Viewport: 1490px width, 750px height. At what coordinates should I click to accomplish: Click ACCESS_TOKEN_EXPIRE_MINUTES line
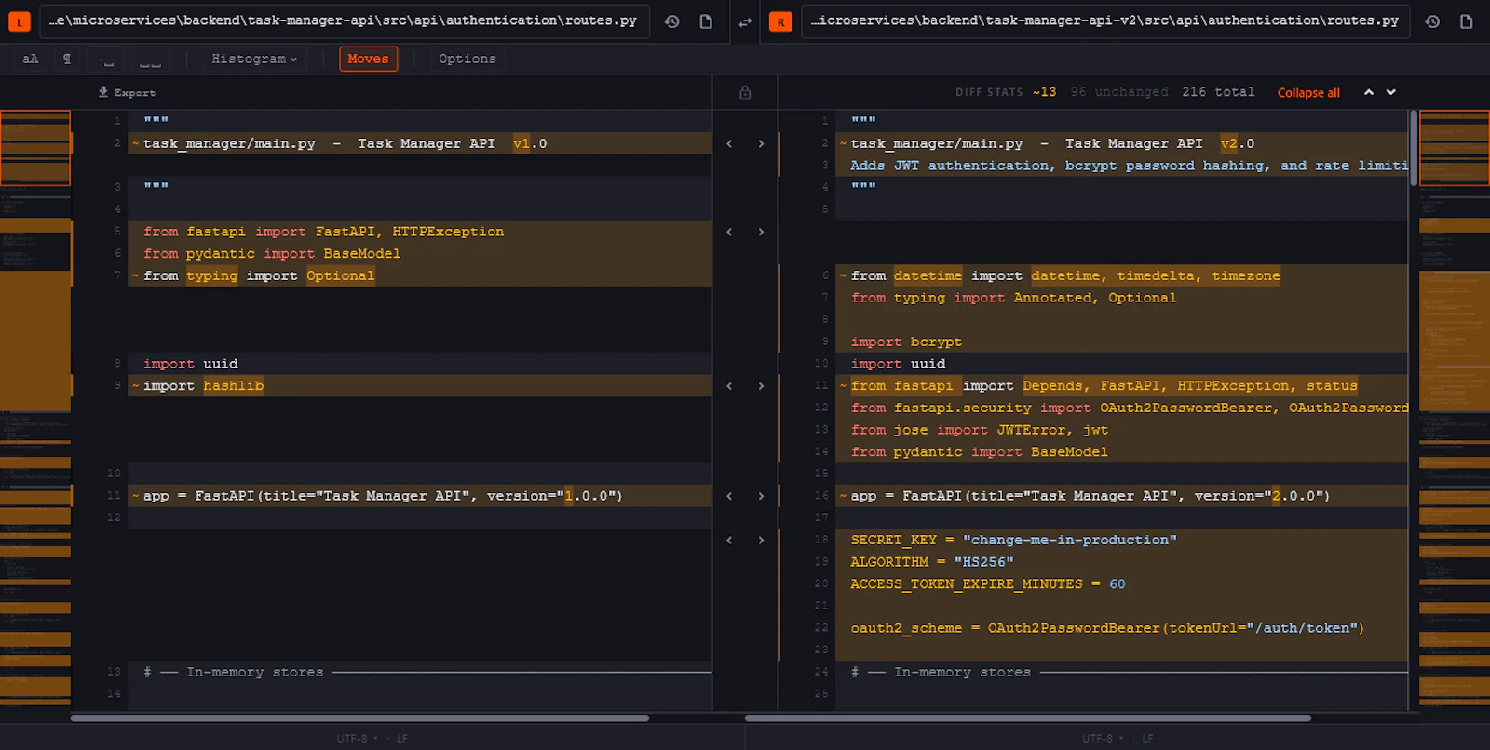coord(1121,584)
